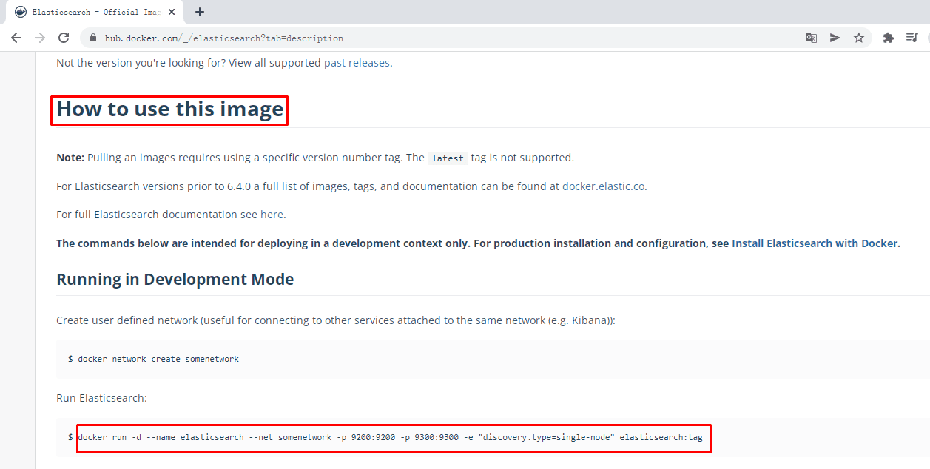Open 'Install Elasticsearch with Docker' link

[815, 243]
